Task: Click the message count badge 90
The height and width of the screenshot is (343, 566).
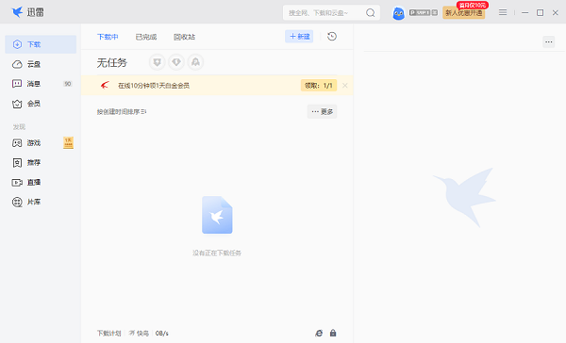Action: [68, 84]
